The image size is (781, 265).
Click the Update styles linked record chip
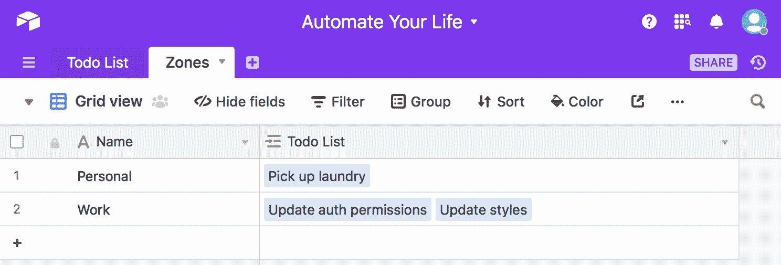483,210
